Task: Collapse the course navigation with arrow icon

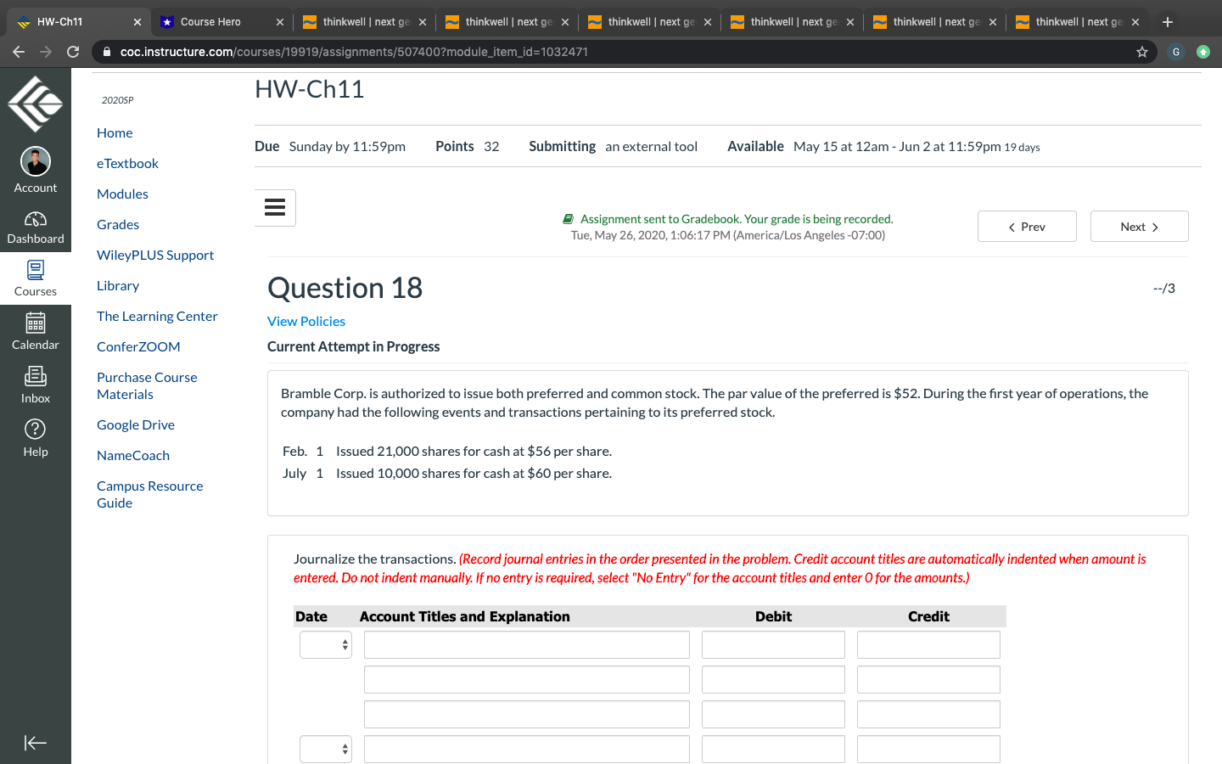Action: tap(35, 743)
